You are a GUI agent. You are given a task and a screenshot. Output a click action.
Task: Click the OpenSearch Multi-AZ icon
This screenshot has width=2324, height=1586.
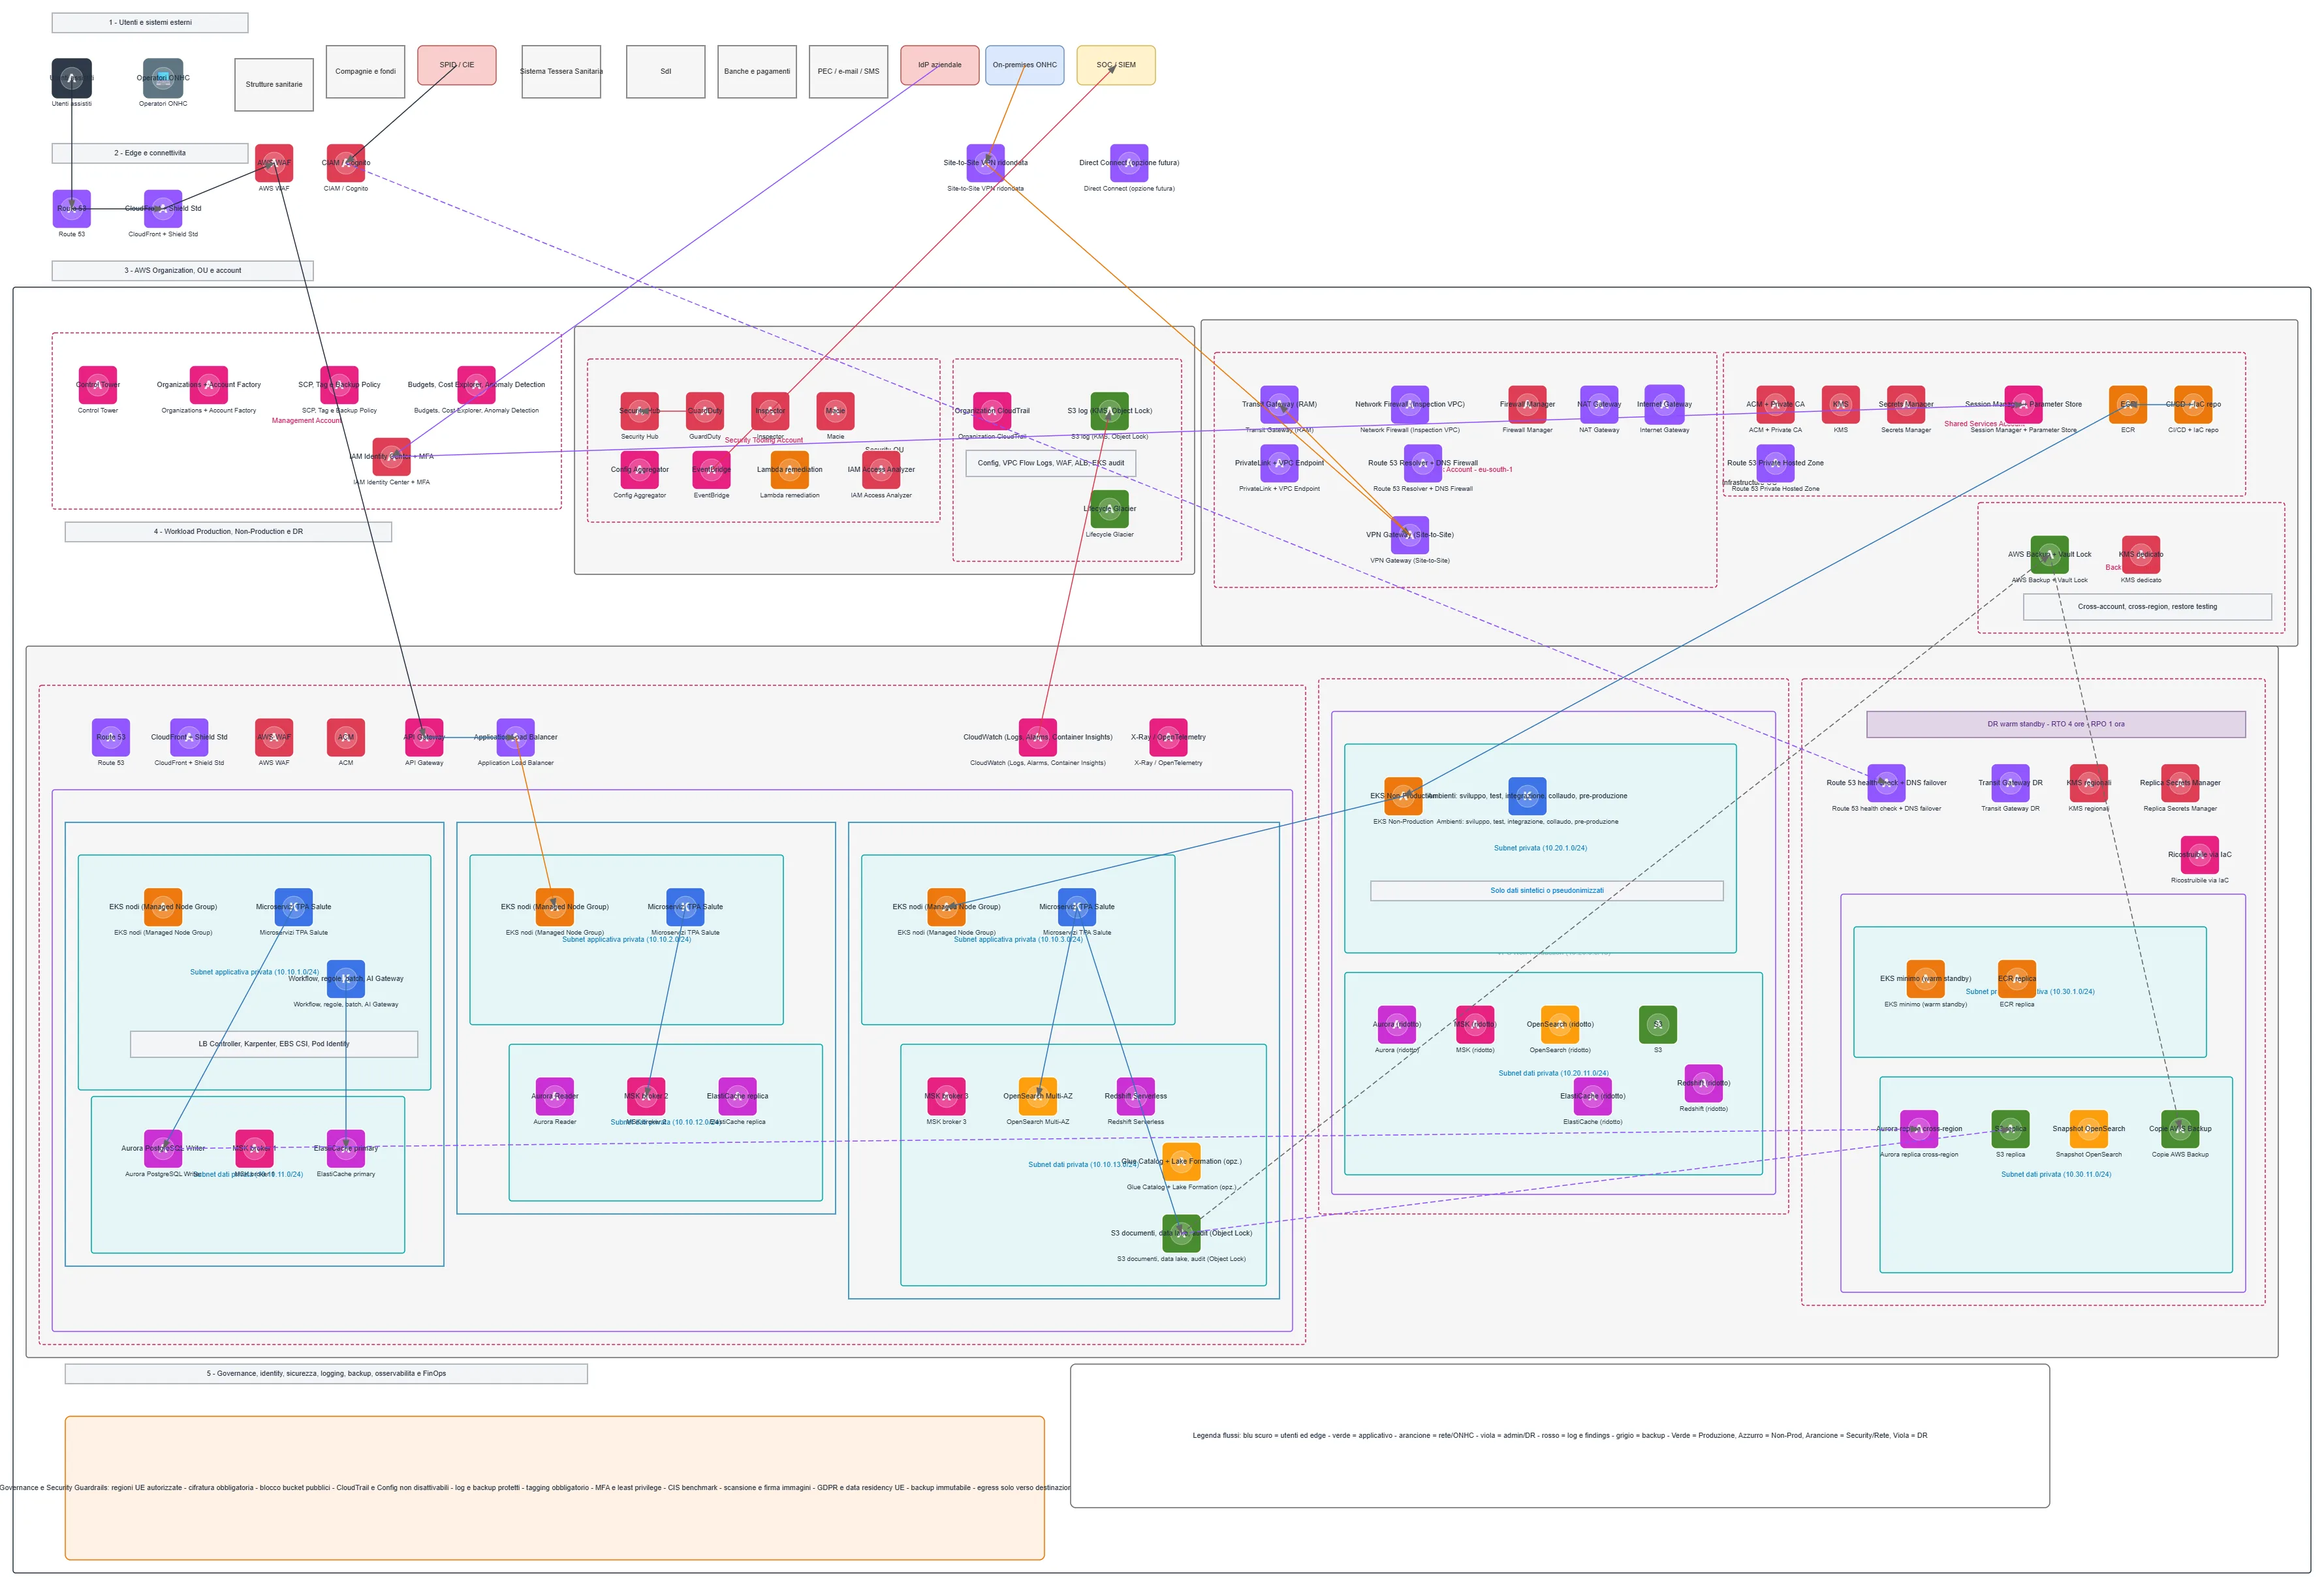tap(1038, 1097)
